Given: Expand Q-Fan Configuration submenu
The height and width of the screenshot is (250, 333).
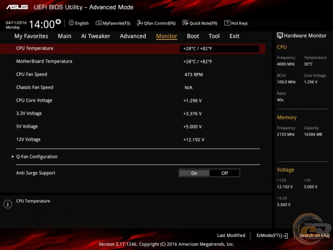Looking at the screenshot, I should [37, 157].
